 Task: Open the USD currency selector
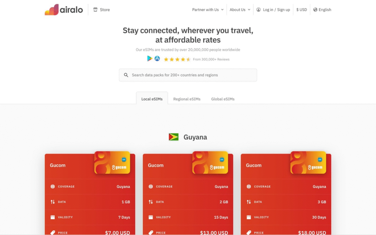click(x=301, y=10)
